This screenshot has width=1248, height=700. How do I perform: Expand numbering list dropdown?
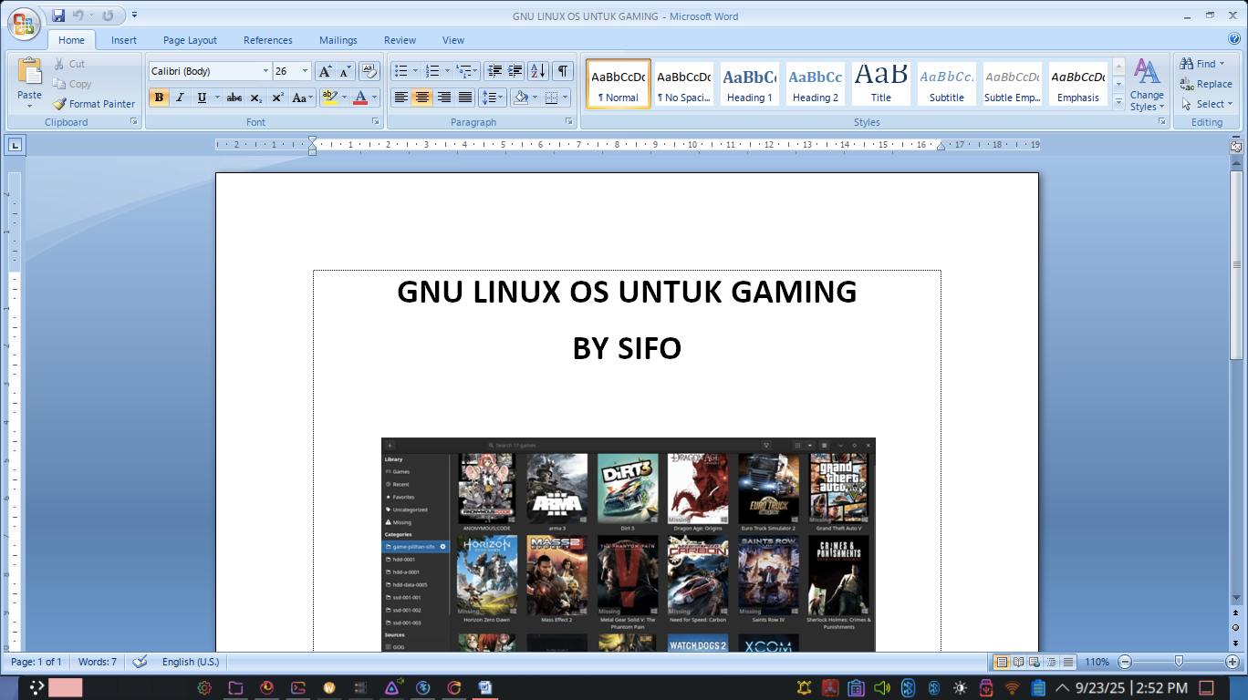pyautogui.click(x=447, y=71)
